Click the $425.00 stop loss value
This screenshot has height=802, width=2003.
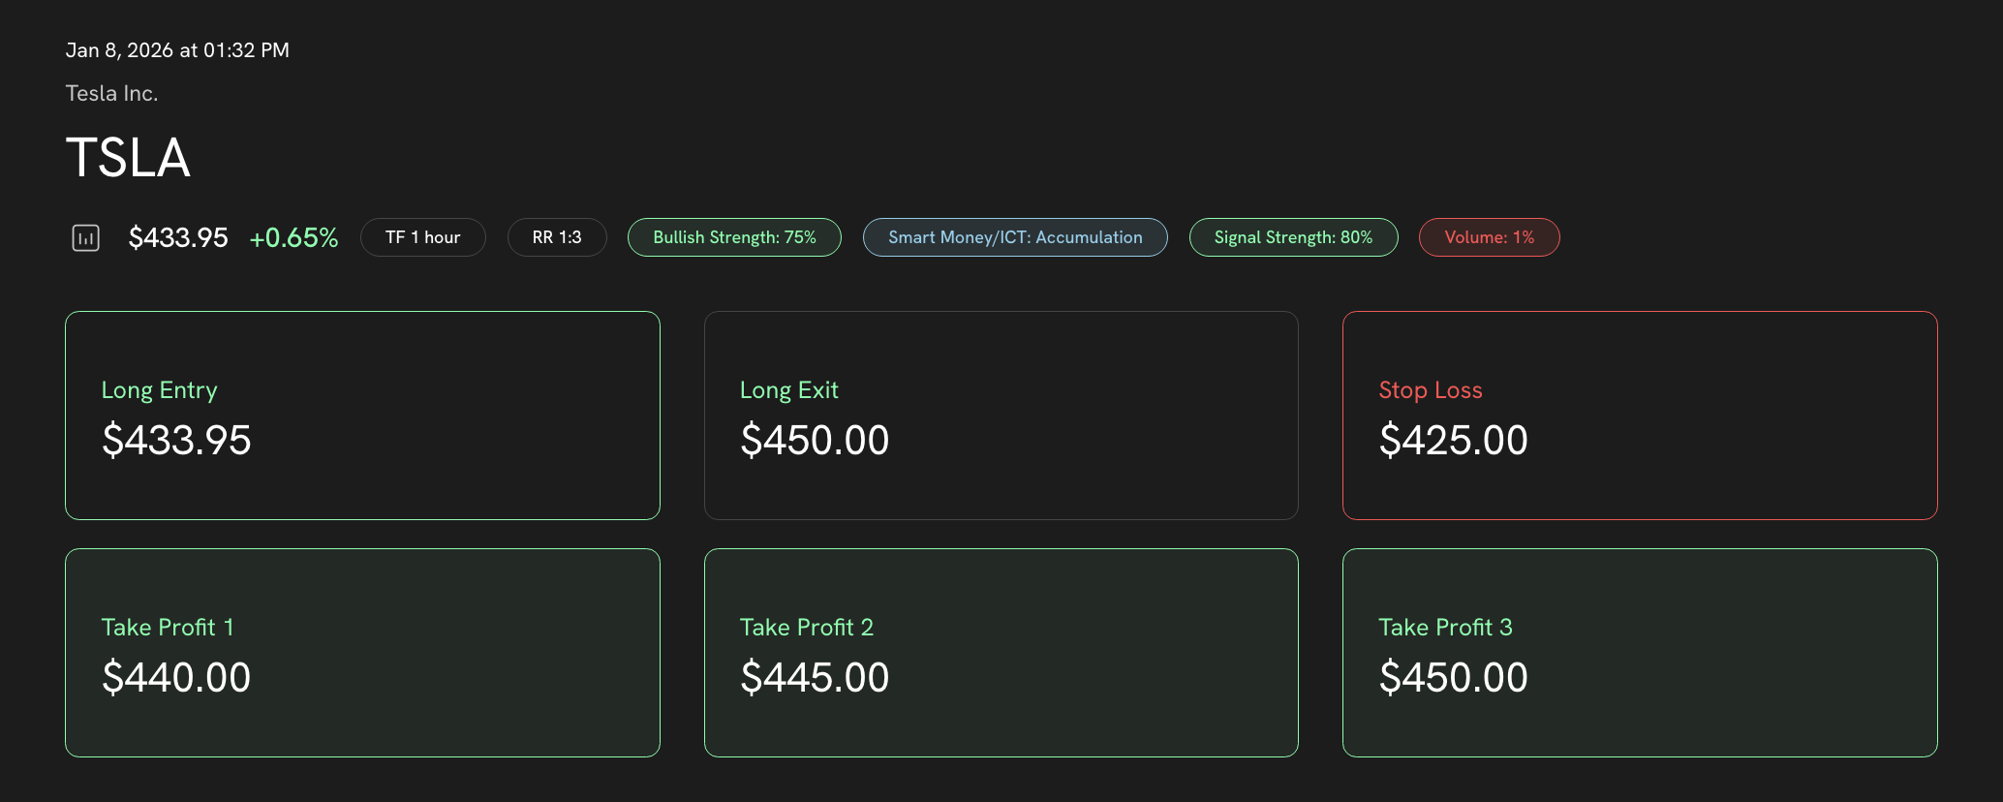pyautogui.click(x=1453, y=441)
